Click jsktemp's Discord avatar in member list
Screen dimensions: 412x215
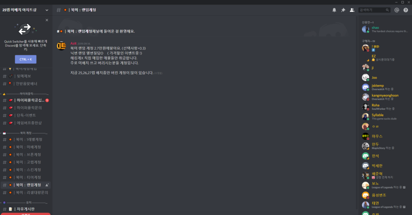point(365,87)
